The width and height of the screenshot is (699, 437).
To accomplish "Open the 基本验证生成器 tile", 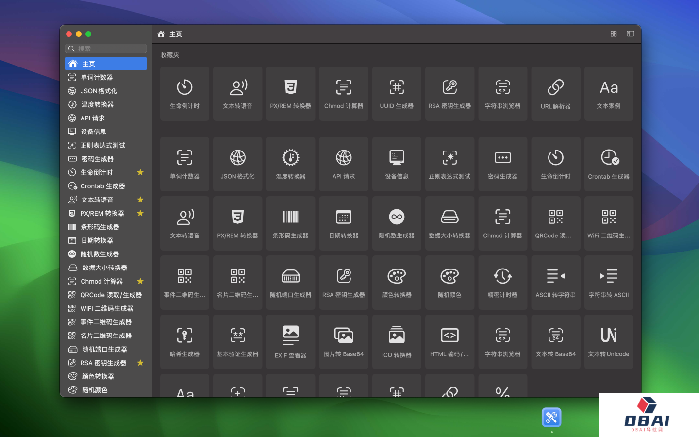I will point(237,342).
